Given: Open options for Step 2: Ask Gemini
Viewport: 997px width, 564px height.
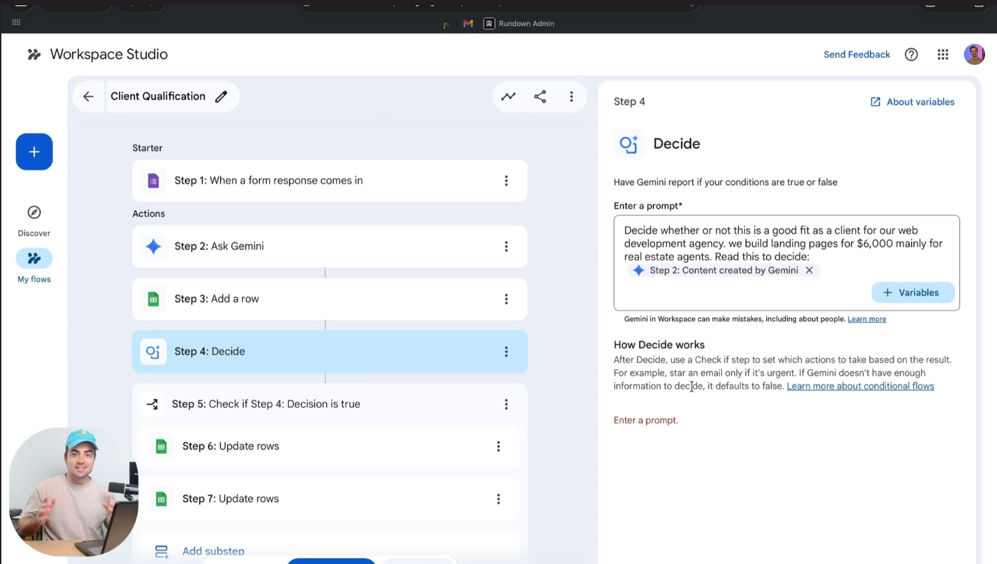Looking at the screenshot, I should tap(506, 246).
